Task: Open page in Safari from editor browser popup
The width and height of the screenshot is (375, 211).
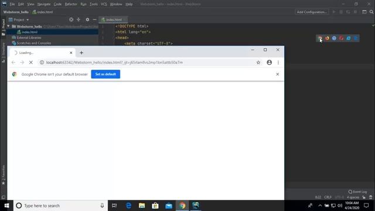Action: (334, 38)
